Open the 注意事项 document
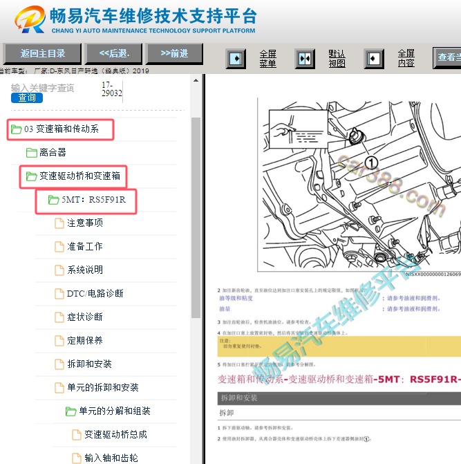The height and width of the screenshot is (464, 461). (84, 223)
